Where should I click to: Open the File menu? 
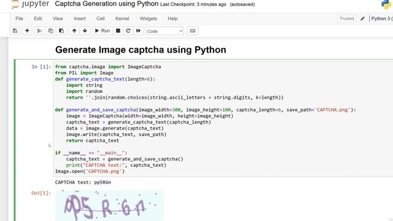pyautogui.click(x=19, y=18)
